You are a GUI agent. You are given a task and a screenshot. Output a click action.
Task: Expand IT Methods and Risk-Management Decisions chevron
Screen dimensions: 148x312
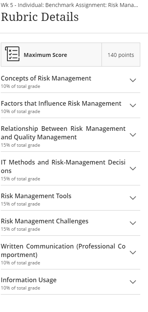pyautogui.click(x=133, y=168)
